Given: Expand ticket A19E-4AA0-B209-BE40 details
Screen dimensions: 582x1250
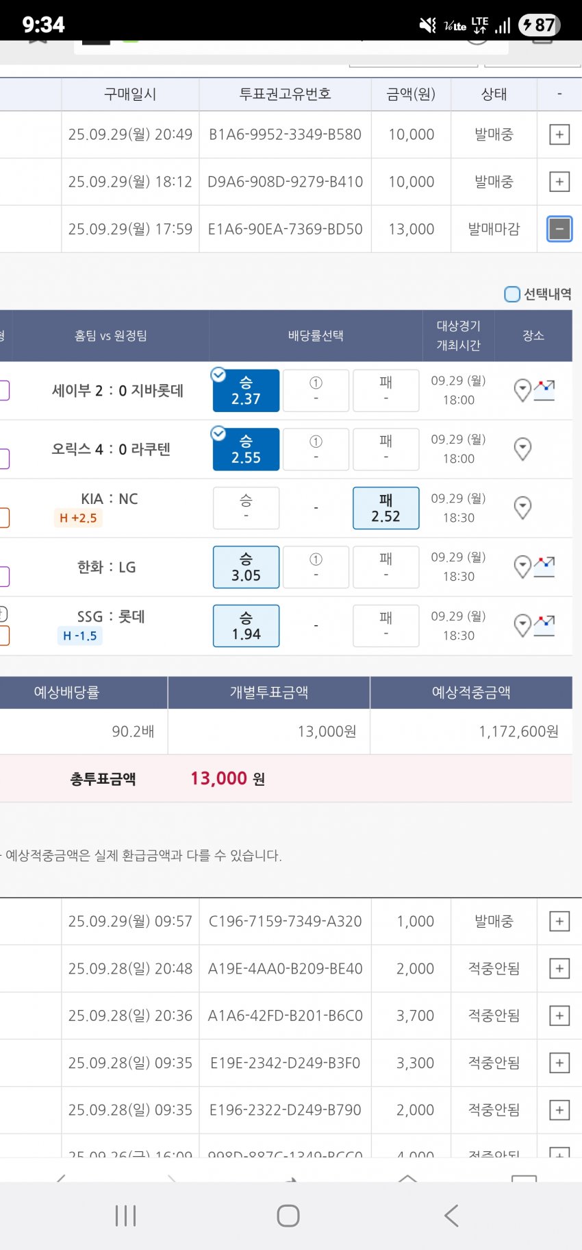Looking at the screenshot, I should coord(559,969).
